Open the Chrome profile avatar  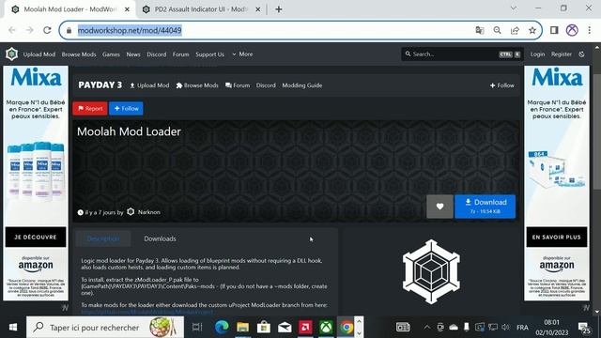click(572, 30)
